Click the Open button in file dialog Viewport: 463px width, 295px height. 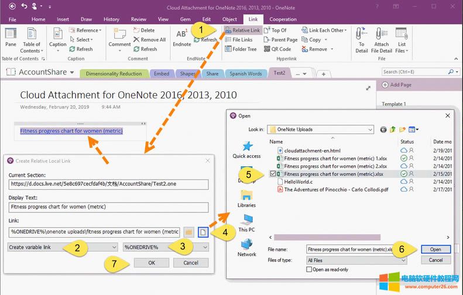pyautogui.click(x=435, y=249)
